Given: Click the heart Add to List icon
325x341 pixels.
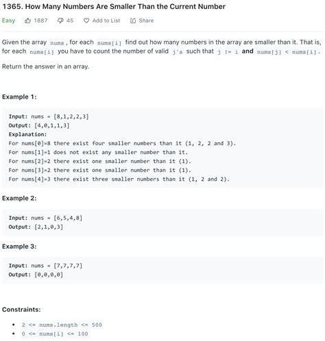Looking at the screenshot, I should pyautogui.click(x=86, y=21).
